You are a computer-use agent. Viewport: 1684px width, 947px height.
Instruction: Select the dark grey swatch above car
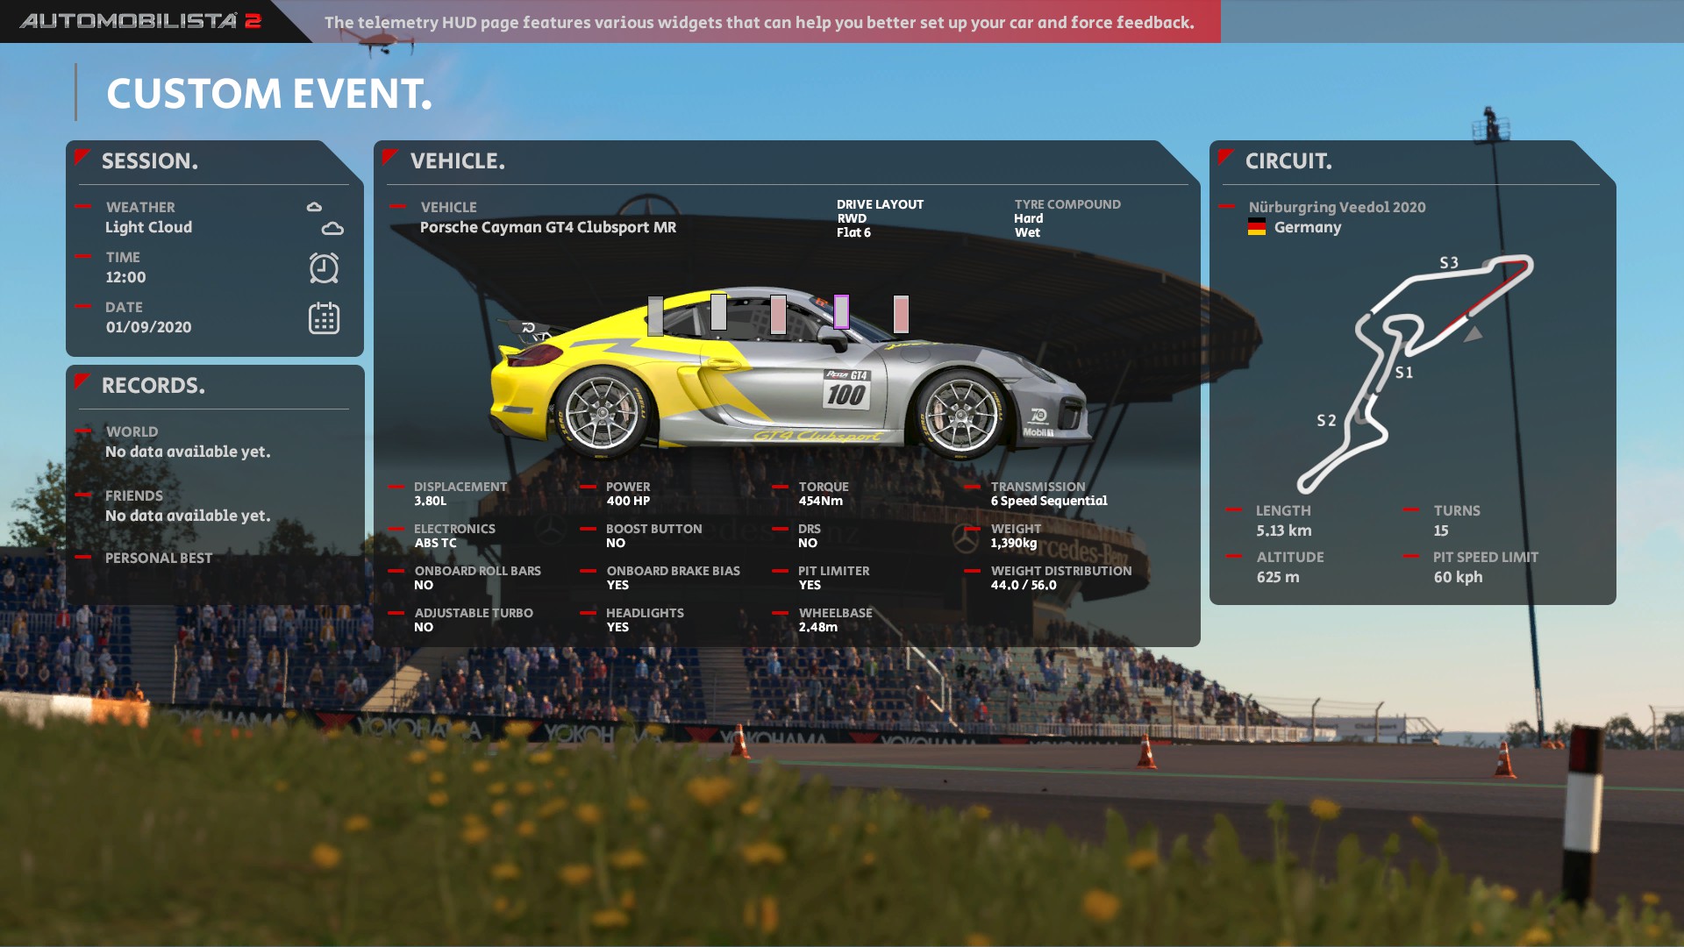655,316
